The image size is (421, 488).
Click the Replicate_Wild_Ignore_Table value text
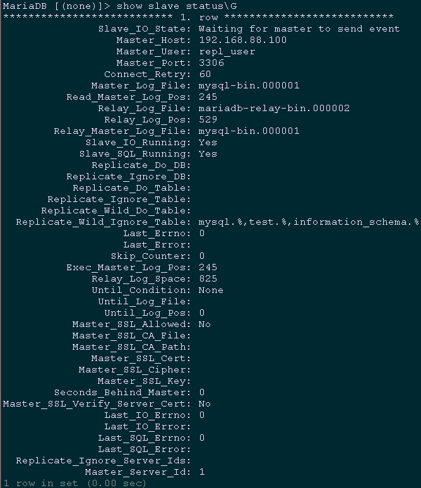point(309,222)
